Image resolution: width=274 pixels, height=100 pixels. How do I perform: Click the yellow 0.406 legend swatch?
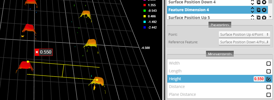(x=144, y=16)
